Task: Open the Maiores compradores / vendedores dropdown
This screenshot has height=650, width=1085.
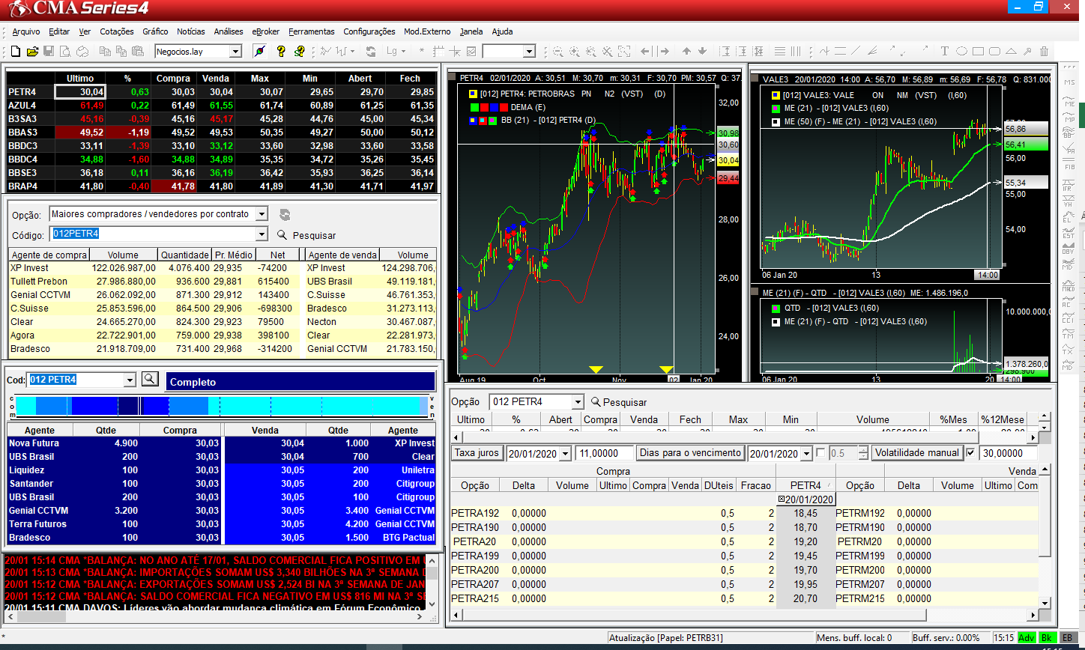Action: 261,214
